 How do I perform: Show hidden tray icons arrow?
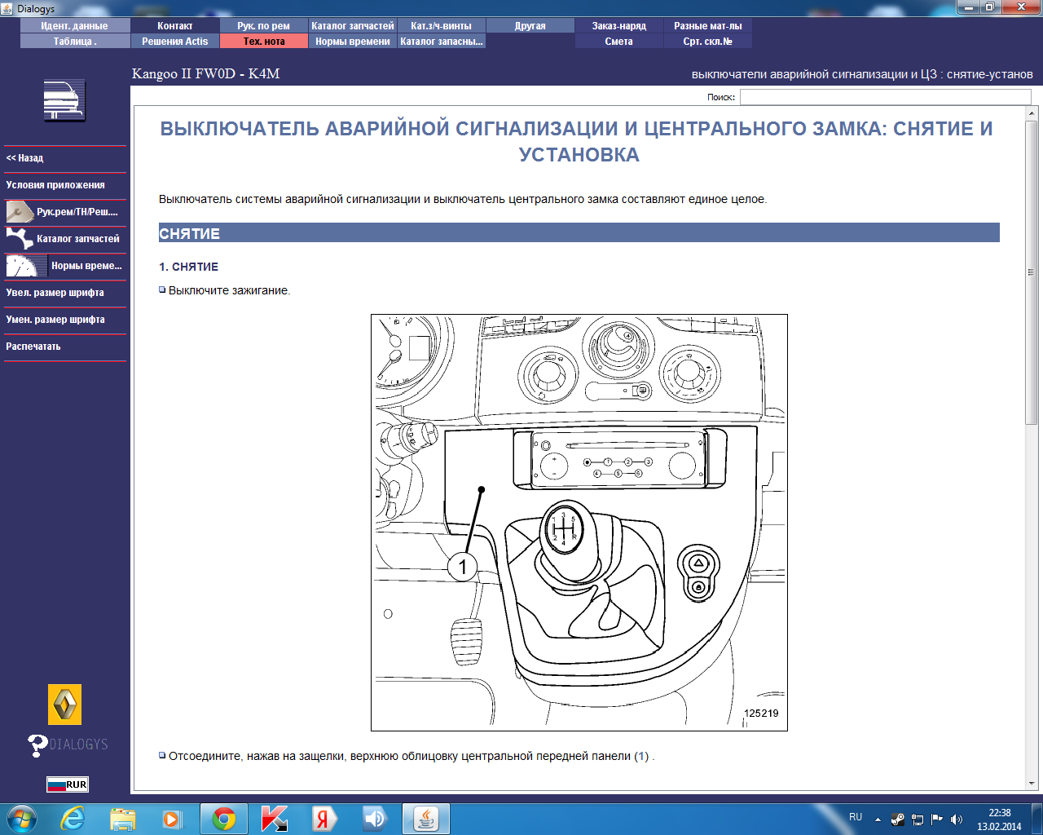pos(878,820)
